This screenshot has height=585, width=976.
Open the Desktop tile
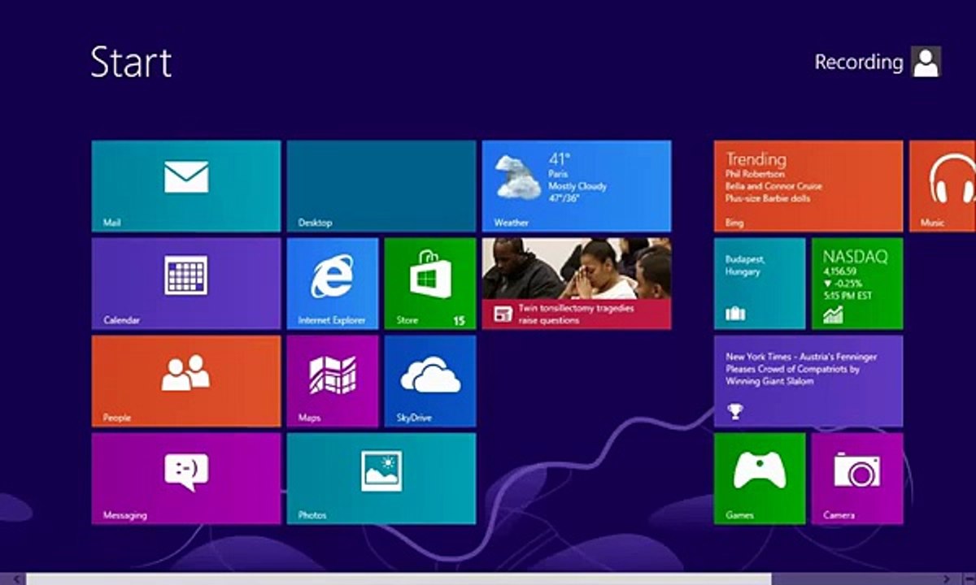381,186
